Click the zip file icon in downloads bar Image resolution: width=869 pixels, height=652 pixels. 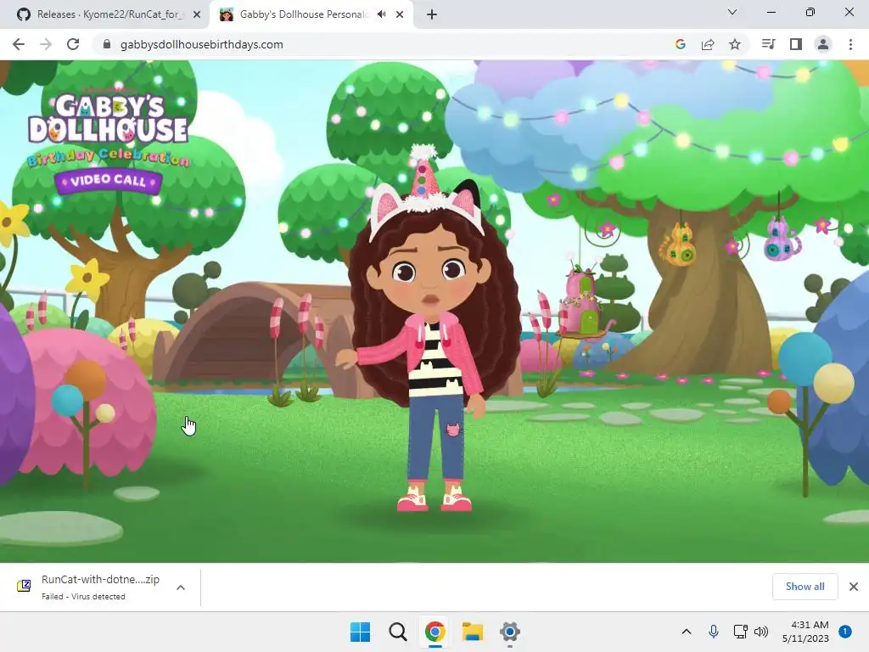tap(24, 586)
